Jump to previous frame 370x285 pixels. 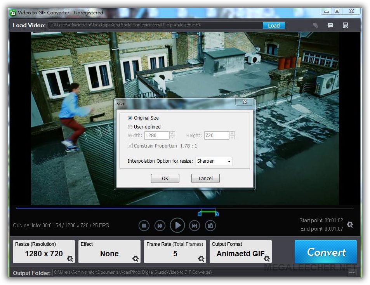click(160, 226)
